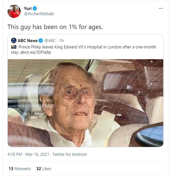
Task: Click the blue verified badge beside Yuri
Action: click(x=35, y=9)
